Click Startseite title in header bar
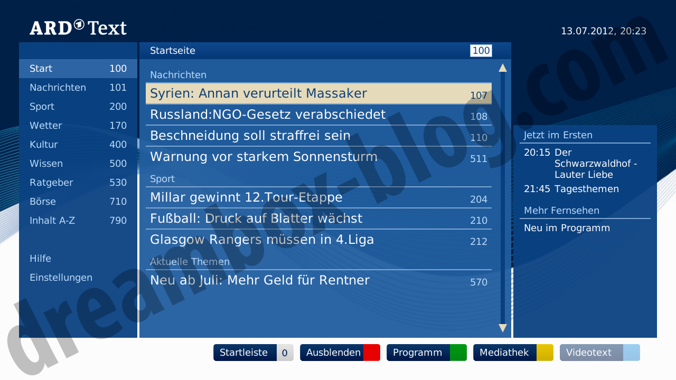This screenshot has width=676, height=380. (x=173, y=51)
